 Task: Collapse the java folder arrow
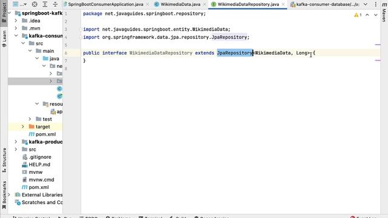(x=37, y=59)
